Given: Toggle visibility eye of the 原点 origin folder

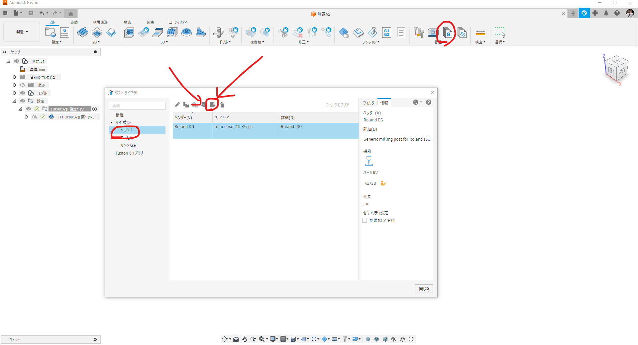Looking at the screenshot, I should coord(23,85).
